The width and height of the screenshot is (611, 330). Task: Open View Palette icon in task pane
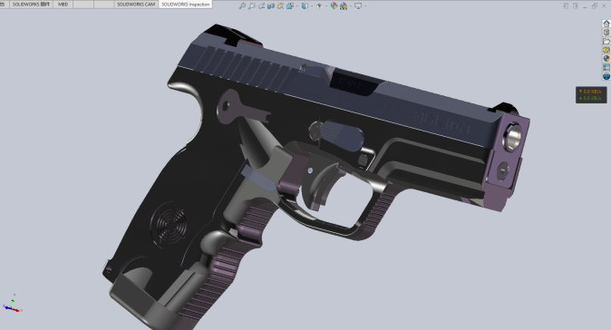606,50
